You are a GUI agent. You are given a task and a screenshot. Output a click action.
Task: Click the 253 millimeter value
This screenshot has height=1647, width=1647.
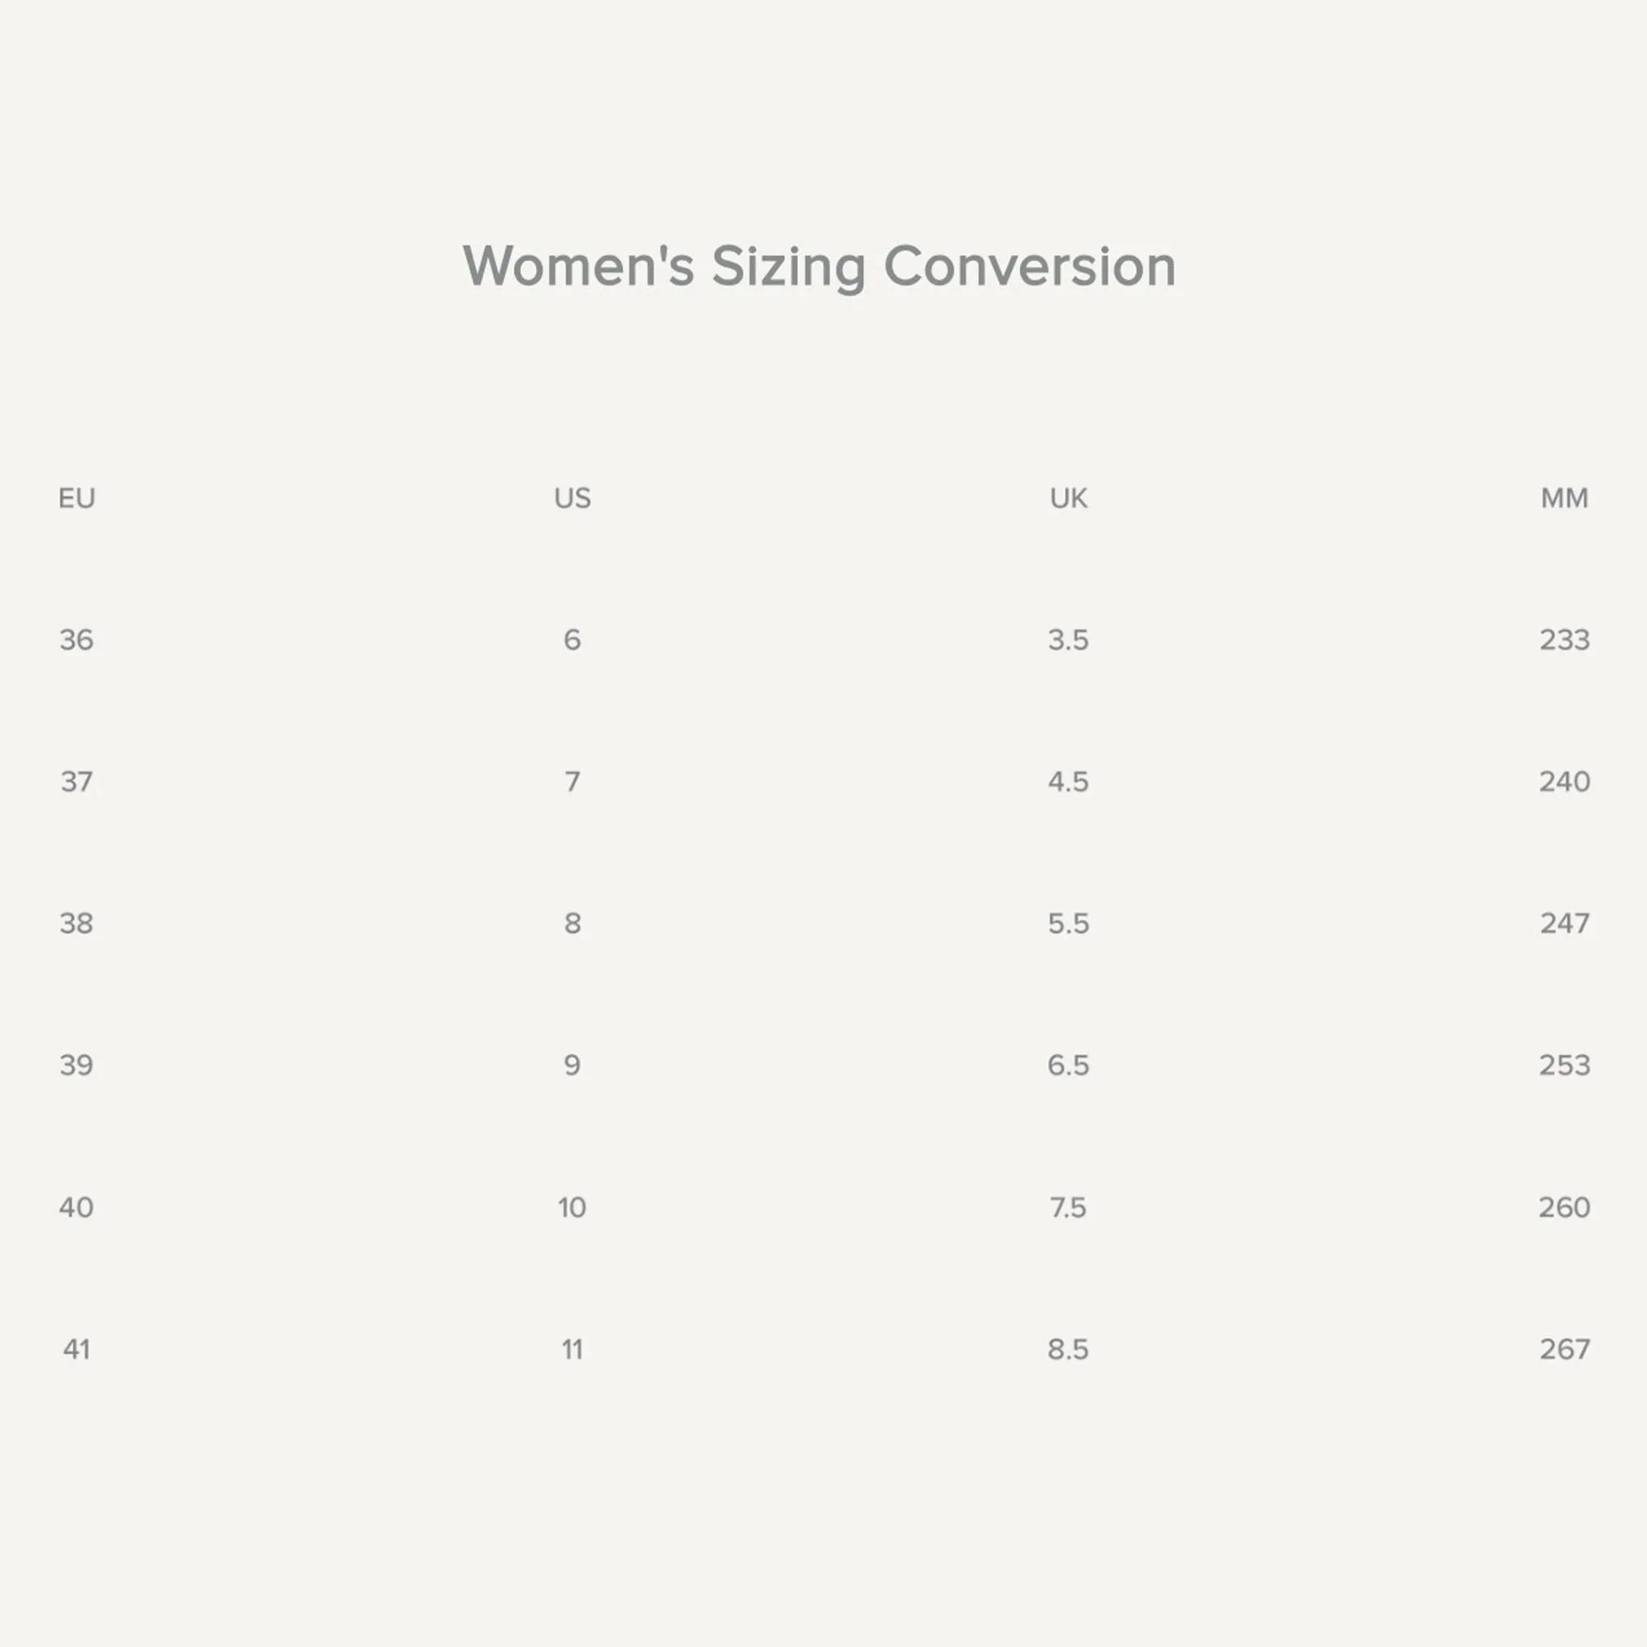(1564, 1065)
